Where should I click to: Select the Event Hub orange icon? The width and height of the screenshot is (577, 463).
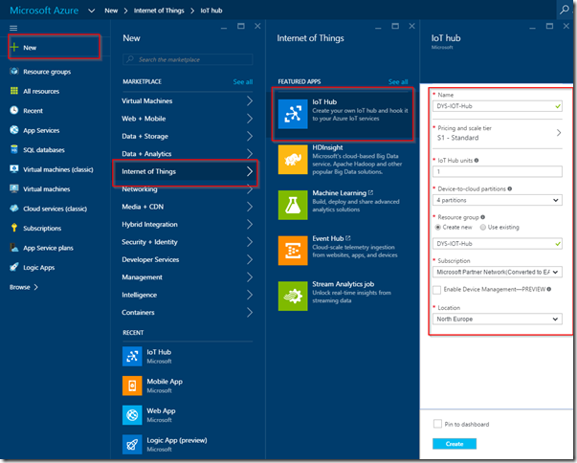(x=293, y=251)
